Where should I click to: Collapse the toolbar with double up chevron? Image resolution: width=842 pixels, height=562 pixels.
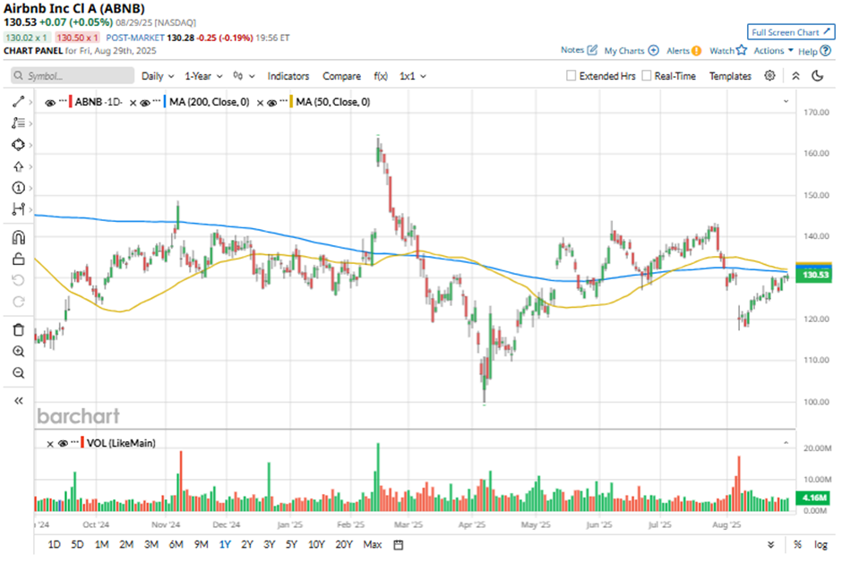click(x=795, y=75)
